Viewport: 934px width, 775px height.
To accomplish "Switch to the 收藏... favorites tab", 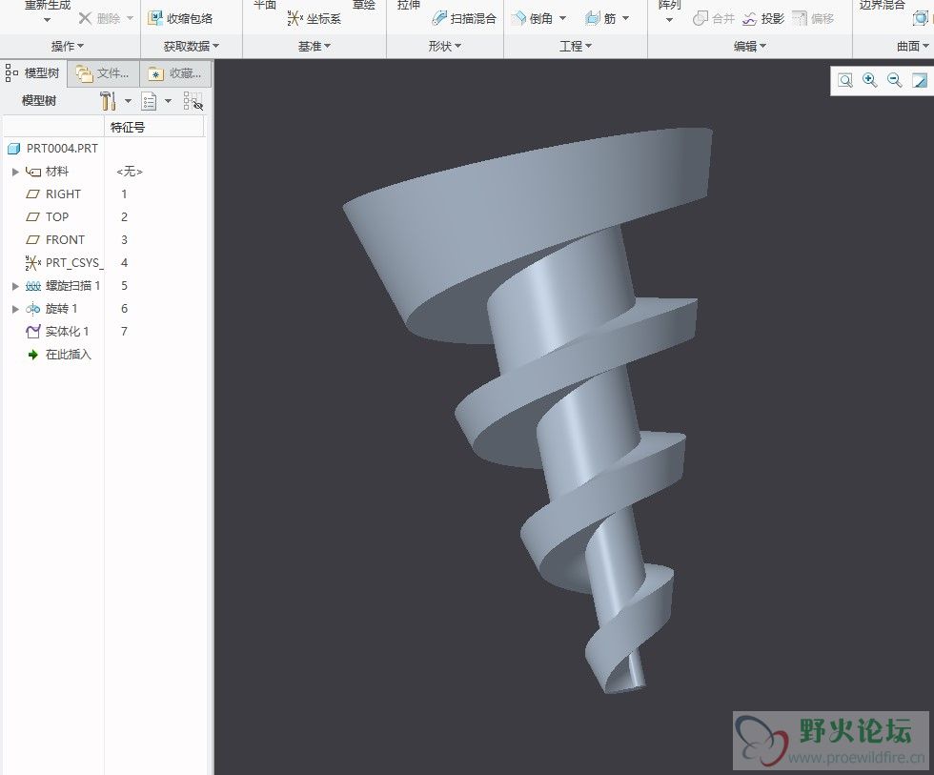I will (x=175, y=73).
